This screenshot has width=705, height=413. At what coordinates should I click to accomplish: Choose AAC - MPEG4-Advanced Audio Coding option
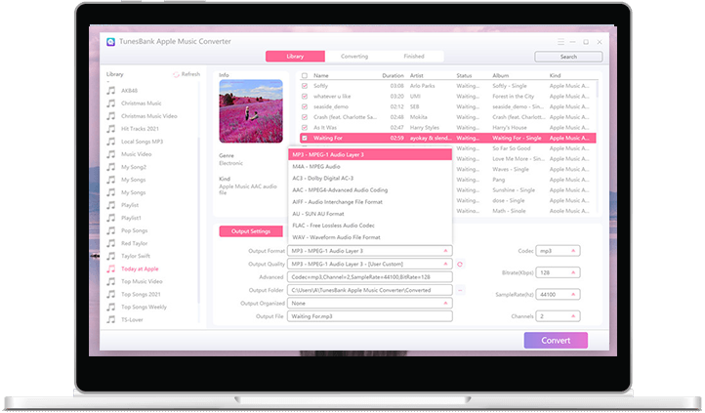click(370, 190)
